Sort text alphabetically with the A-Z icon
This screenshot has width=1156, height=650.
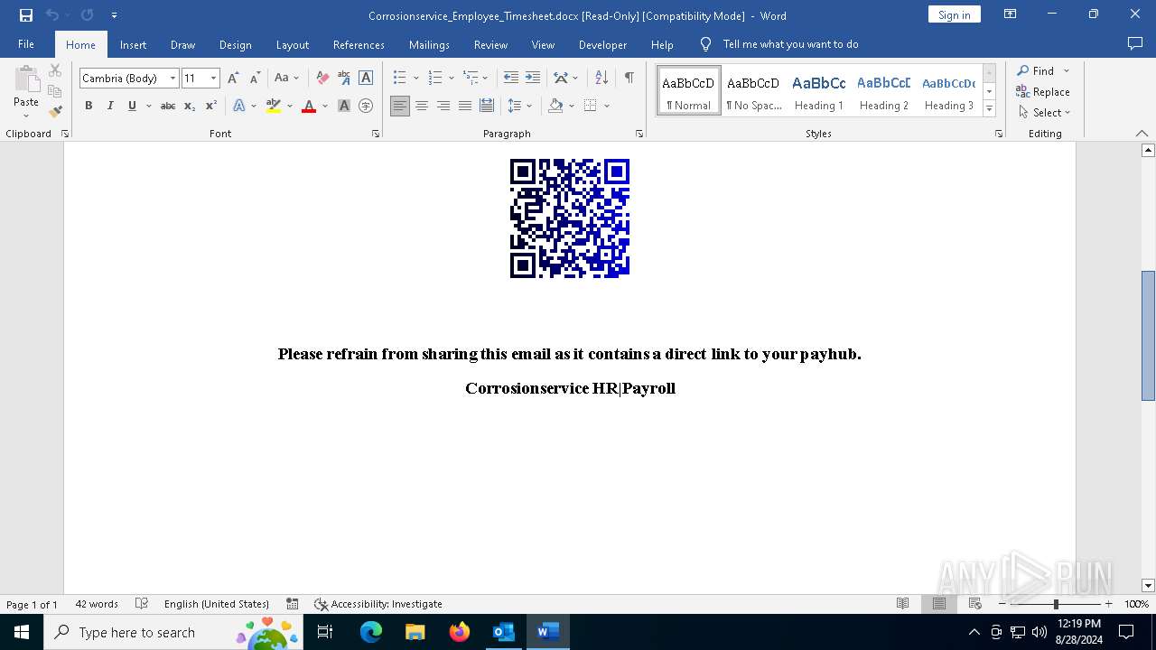[x=601, y=79]
